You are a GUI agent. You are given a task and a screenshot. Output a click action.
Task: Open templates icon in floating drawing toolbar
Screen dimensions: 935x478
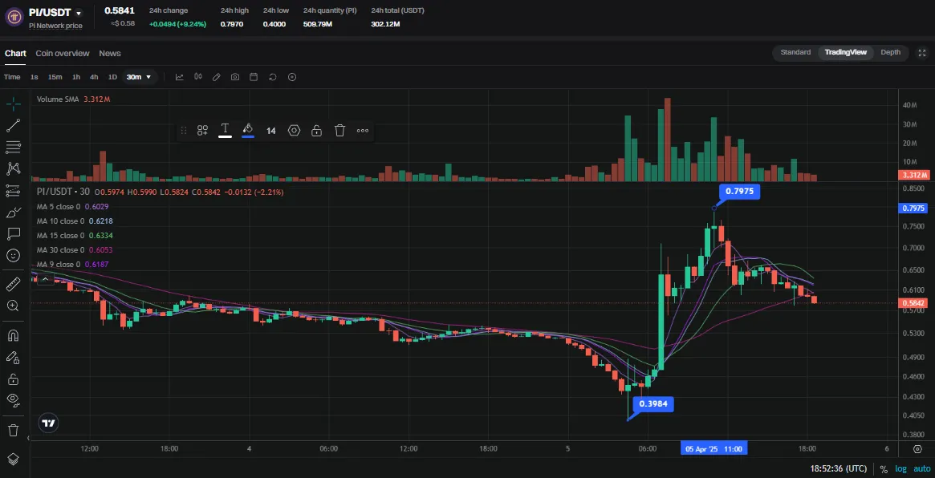202,131
